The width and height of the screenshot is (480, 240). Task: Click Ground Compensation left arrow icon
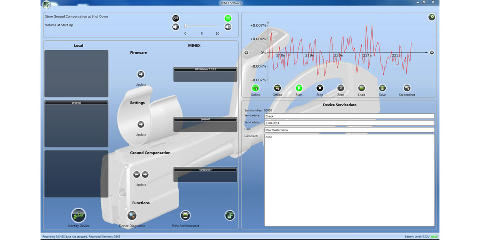136,174
